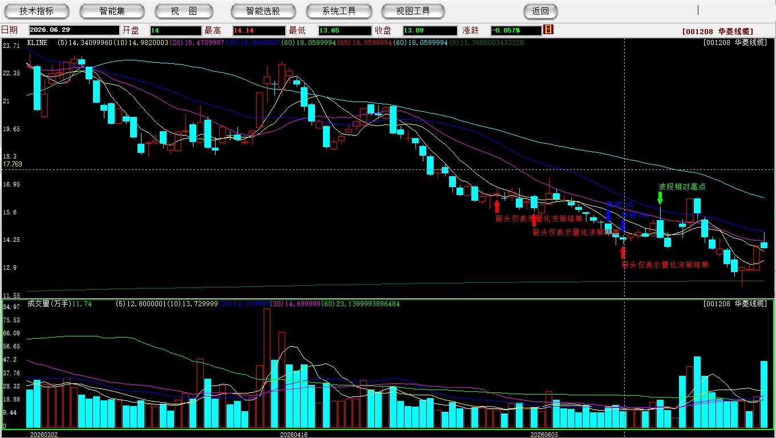Open the 视图工具 menu
Screen dimensions: 776x438
pyautogui.click(x=414, y=11)
